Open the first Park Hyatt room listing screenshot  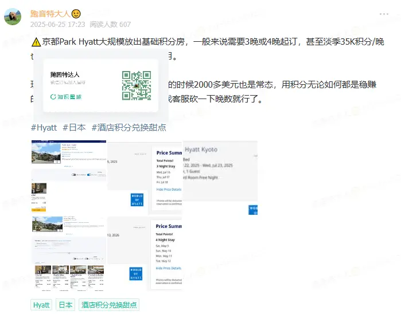68,176
